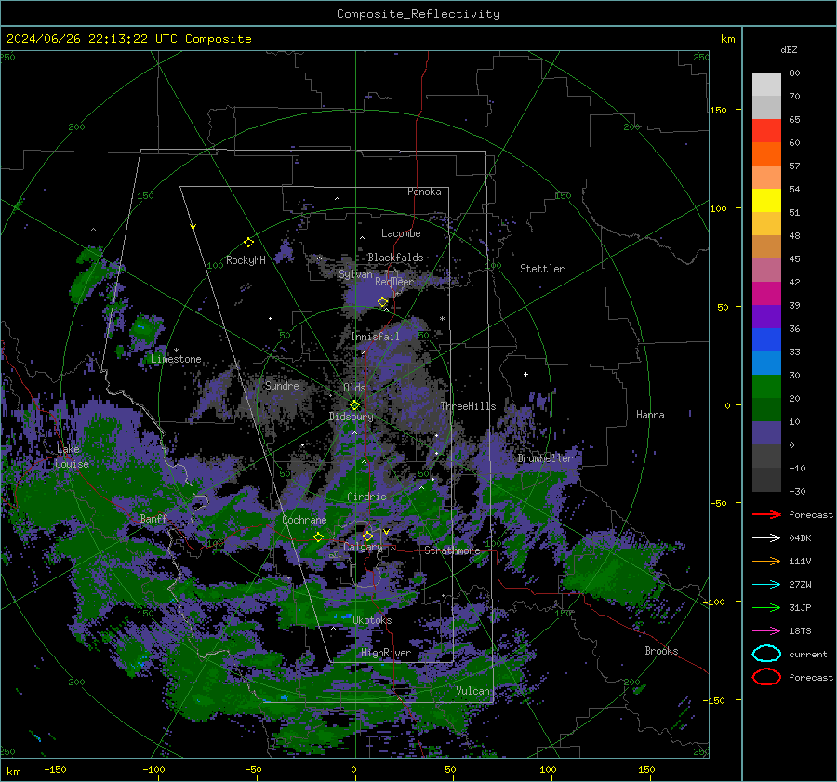Click the red 'forecast' ellipse icon
The image size is (837, 782).
point(766,677)
